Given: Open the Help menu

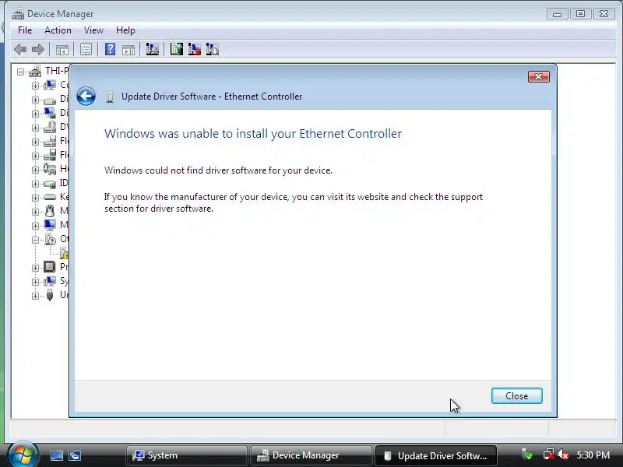Looking at the screenshot, I should 125,30.
